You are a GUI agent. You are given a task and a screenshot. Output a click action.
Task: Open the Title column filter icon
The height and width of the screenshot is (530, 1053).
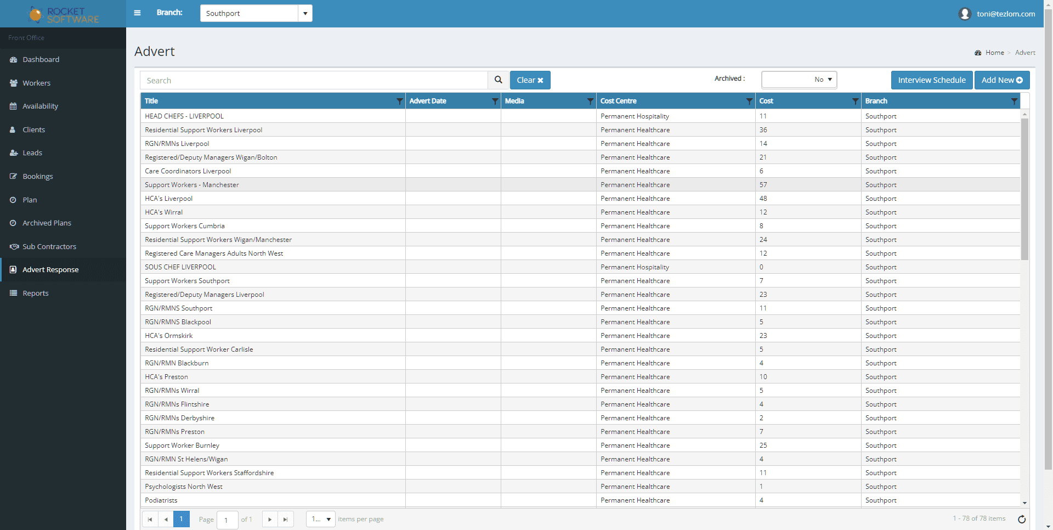[399, 101]
